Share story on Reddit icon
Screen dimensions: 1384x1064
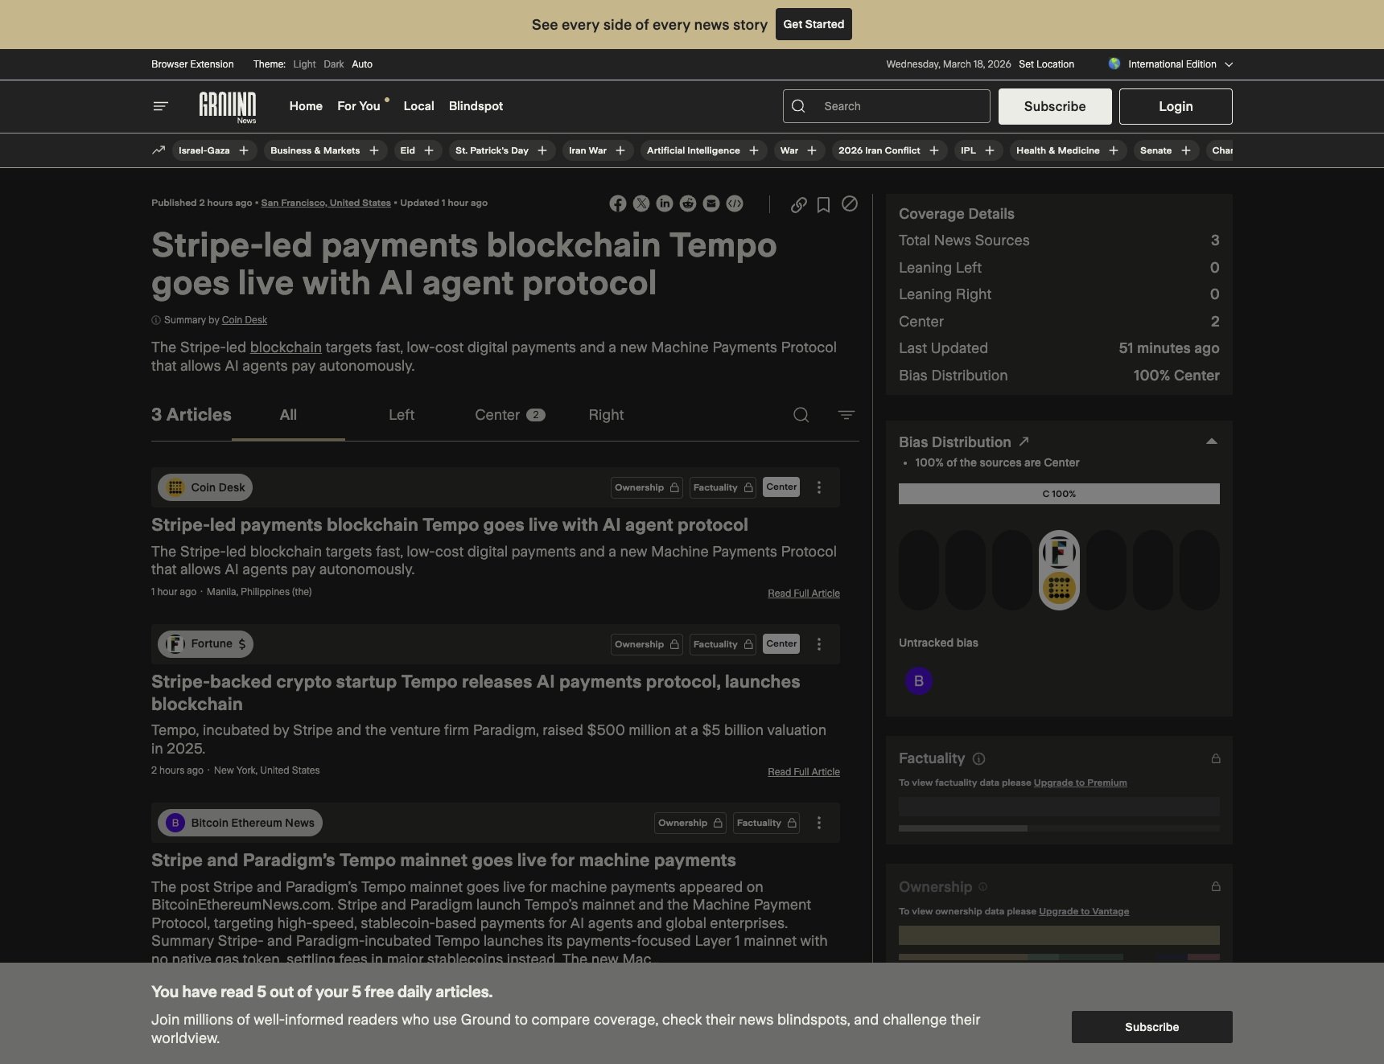click(x=688, y=204)
